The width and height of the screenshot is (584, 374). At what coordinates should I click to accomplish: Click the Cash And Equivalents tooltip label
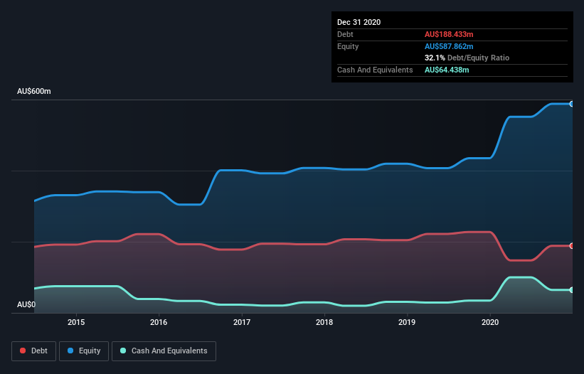pyautogui.click(x=375, y=70)
